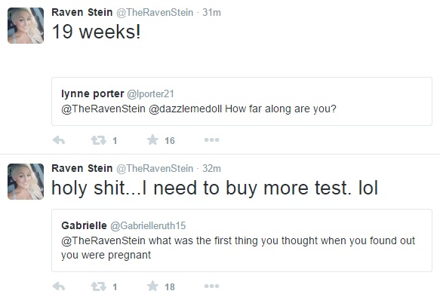This screenshot has width=440, height=297.
Task: Favorite the "19 weeks!" tweet with the star
Action: [152, 139]
